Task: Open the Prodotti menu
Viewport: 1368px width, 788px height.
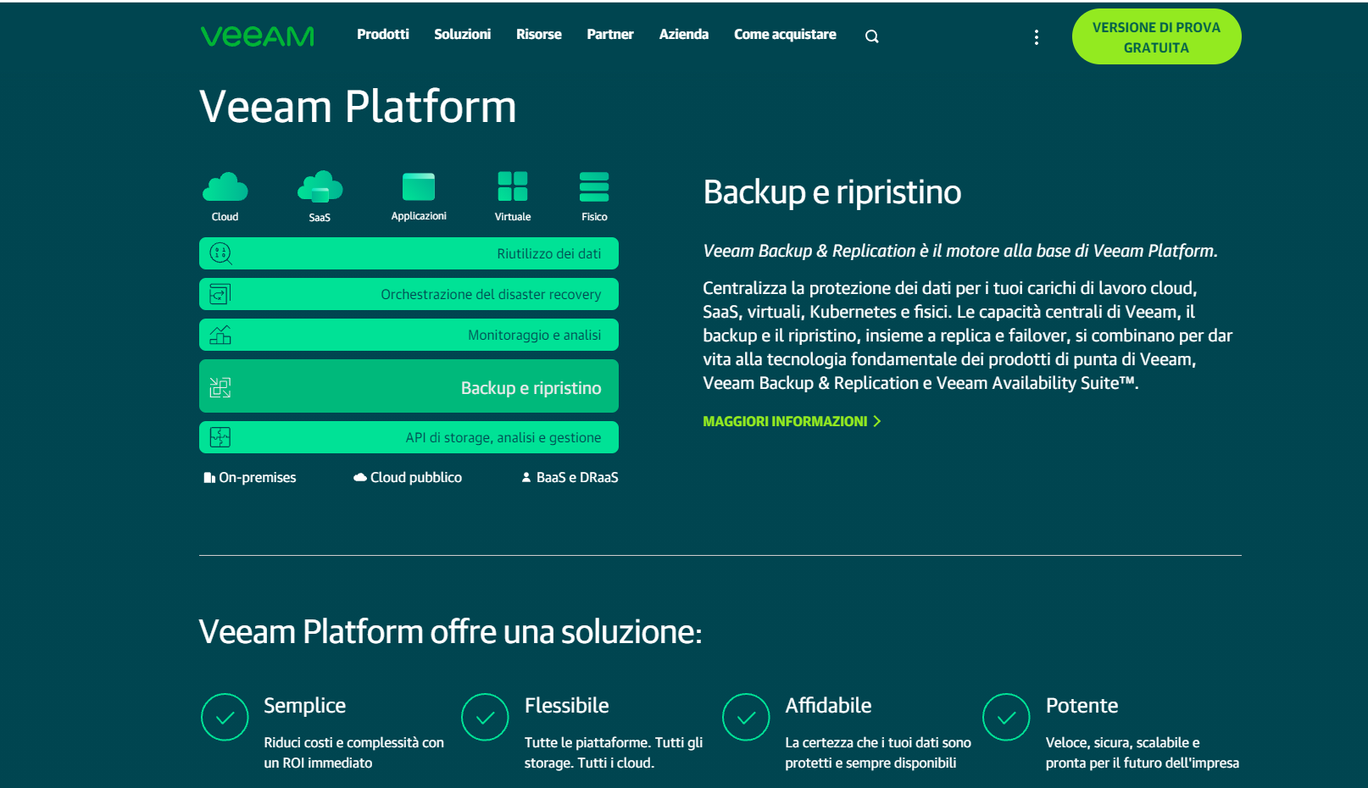Action: [383, 35]
